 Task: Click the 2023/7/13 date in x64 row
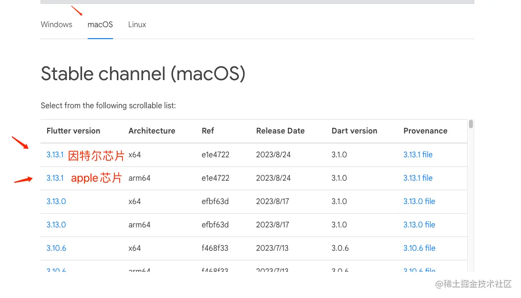tap(272, 248)
